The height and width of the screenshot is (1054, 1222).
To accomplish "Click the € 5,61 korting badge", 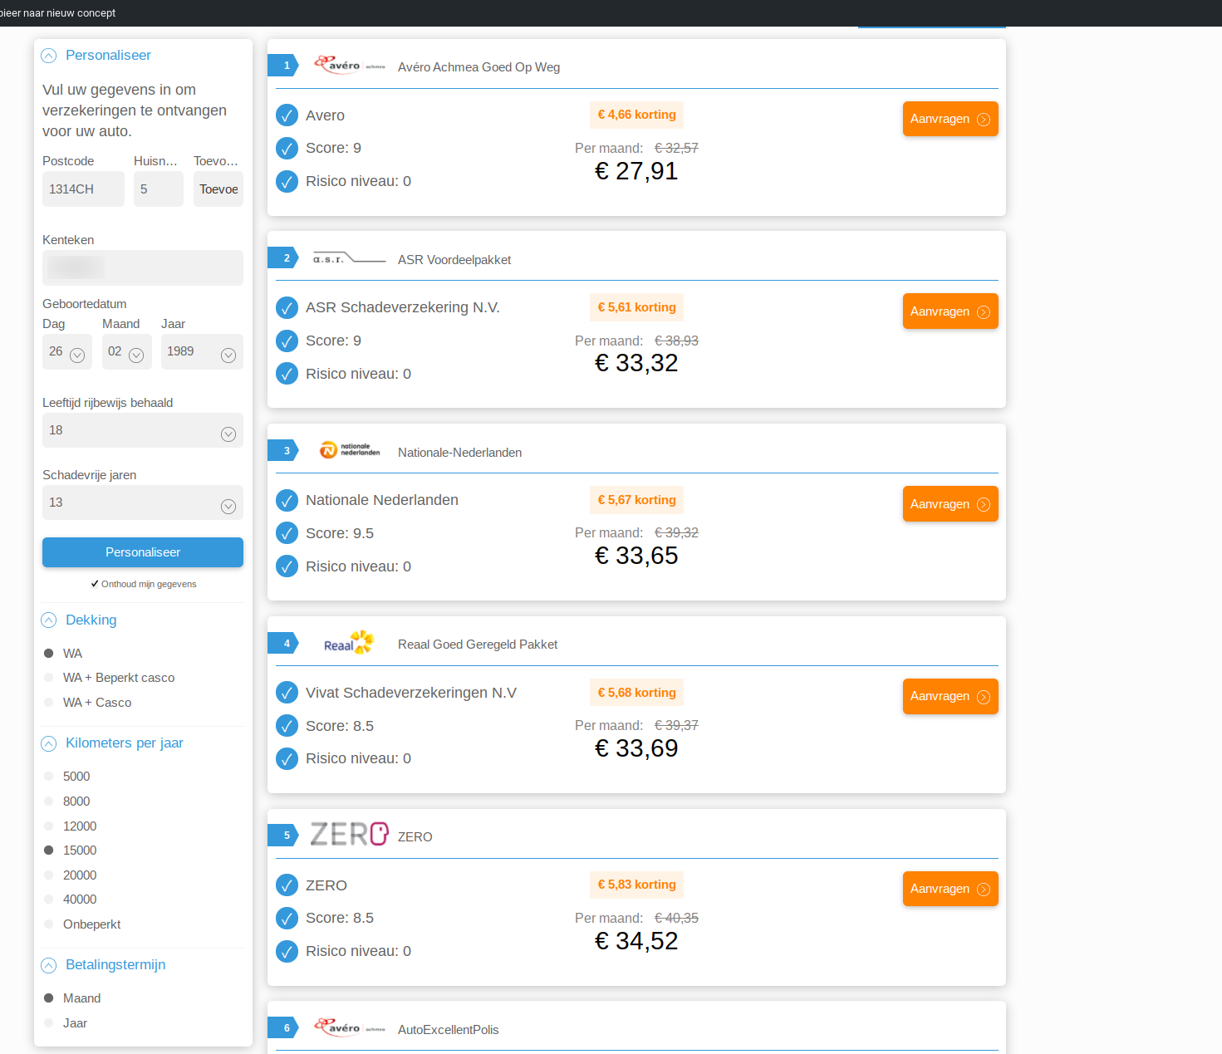I will [x=636, y=307].
